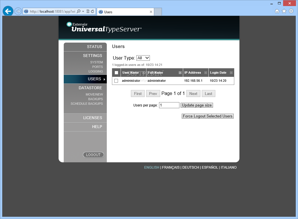Toggle the select-all checkbox in table header
This screenshot has height=219, width=298.
pyautogui.click(x=117, y=73)
